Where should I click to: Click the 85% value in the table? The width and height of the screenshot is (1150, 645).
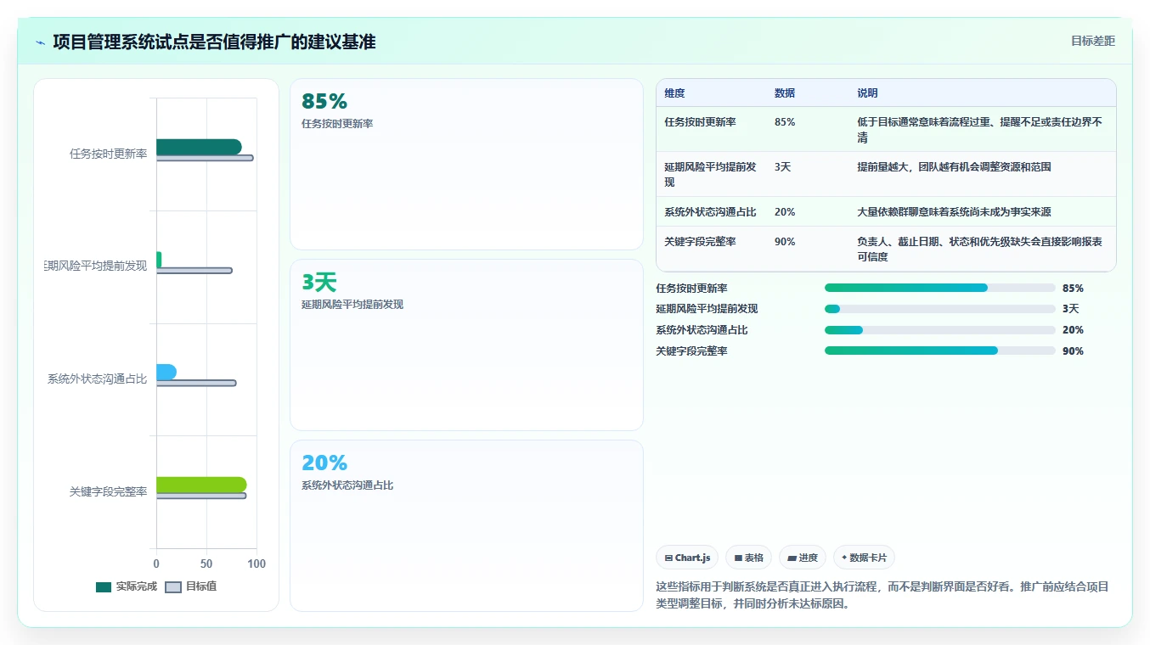(x=785, y=122)
